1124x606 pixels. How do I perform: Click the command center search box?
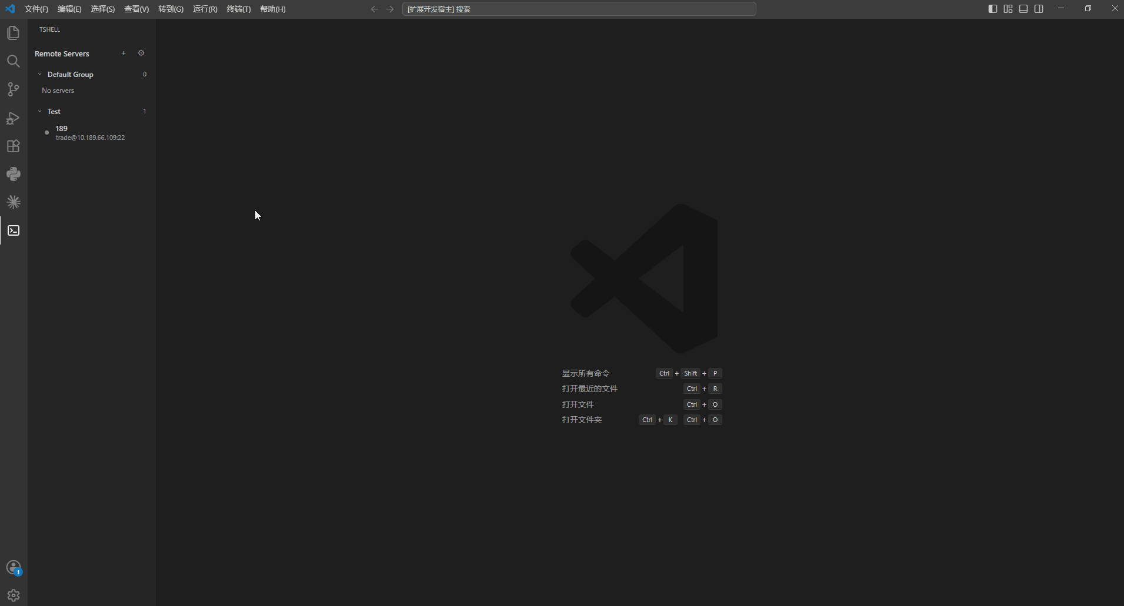pos(579,9)
